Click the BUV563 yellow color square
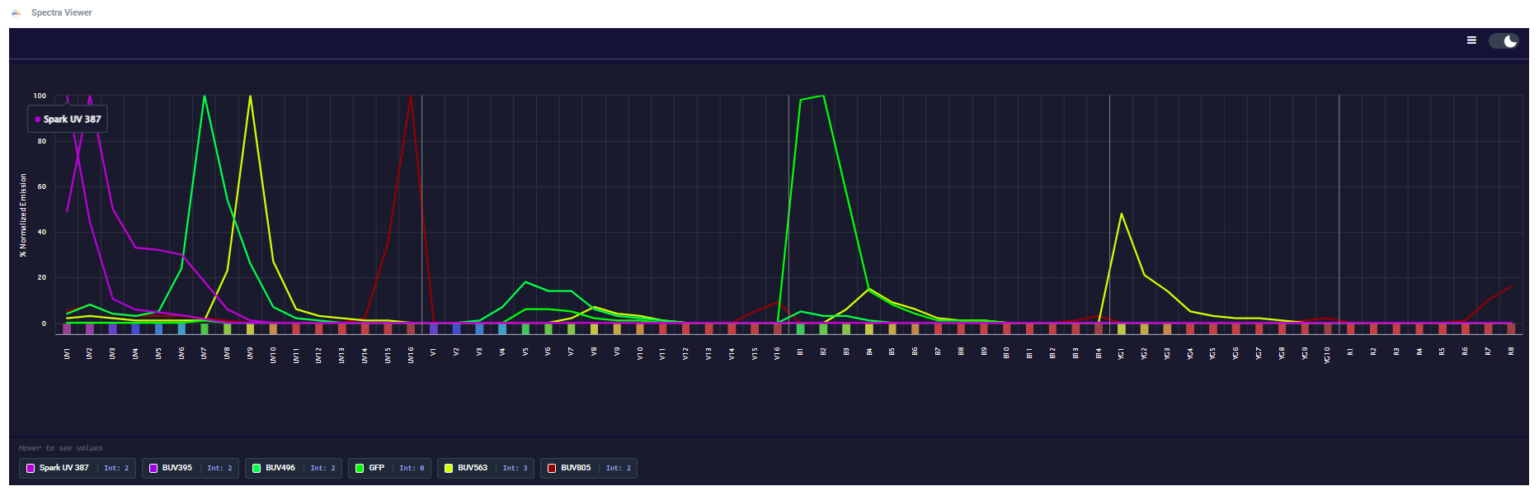 tap(449, 468)
